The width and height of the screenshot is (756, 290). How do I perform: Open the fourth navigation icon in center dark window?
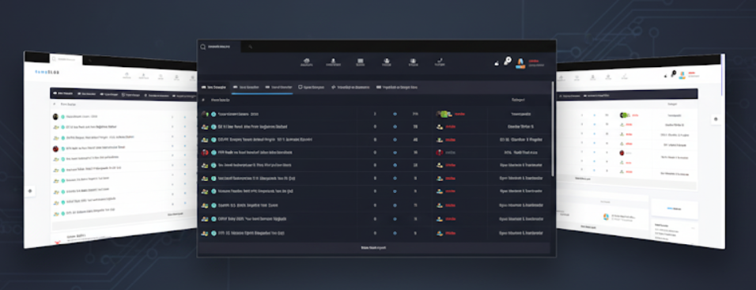click(x=386, y=62)
